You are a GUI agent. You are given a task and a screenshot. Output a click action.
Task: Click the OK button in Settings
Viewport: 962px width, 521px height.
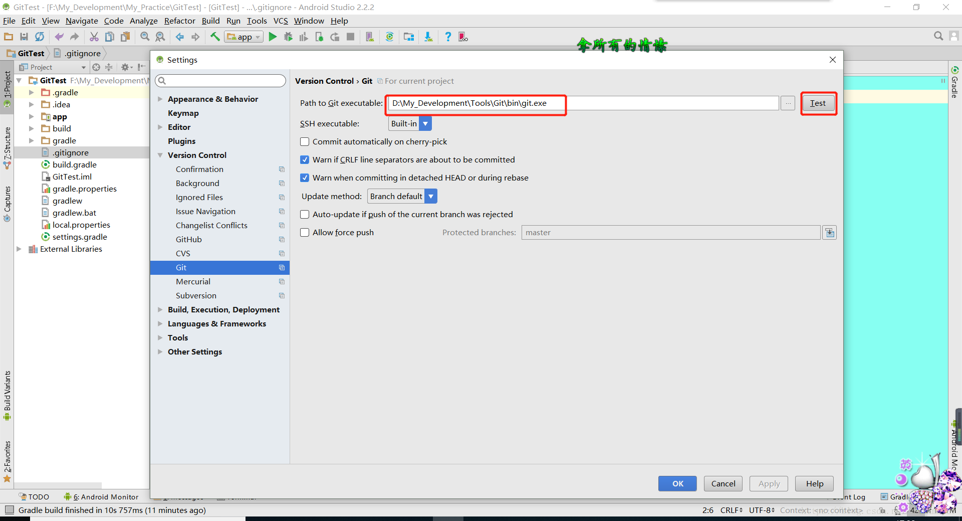pyautogui.click(x=677, y=484)
